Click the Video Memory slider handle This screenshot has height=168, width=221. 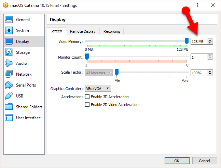click(x=187, y=41)
